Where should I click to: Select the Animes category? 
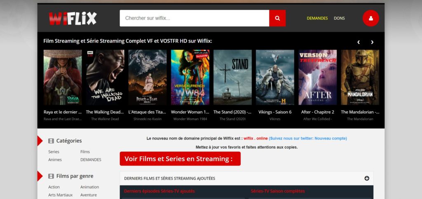click(55, 160)
